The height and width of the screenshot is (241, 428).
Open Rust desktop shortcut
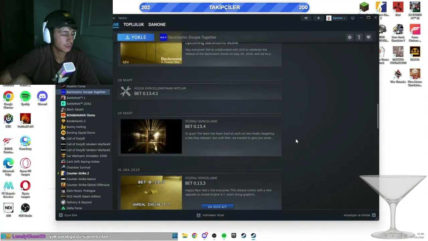[398, 9]
